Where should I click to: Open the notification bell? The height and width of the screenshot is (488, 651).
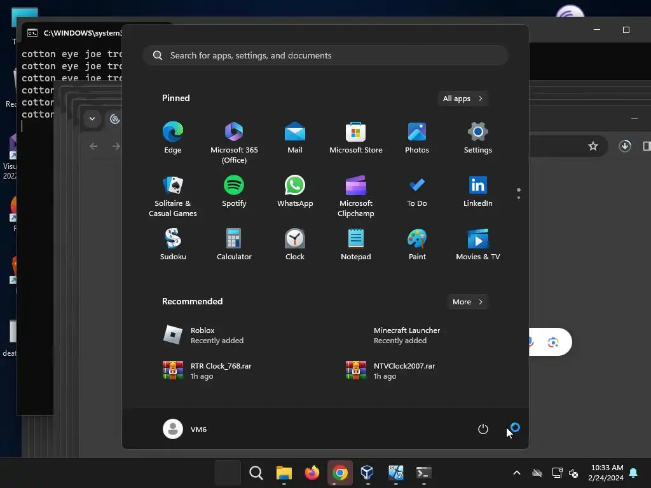[634, 473]
